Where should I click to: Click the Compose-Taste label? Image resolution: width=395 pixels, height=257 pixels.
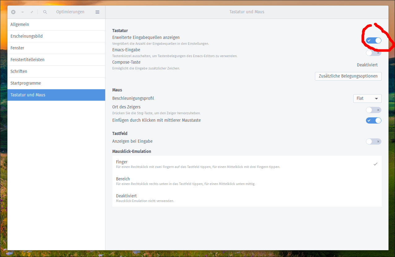coord(126,62)
